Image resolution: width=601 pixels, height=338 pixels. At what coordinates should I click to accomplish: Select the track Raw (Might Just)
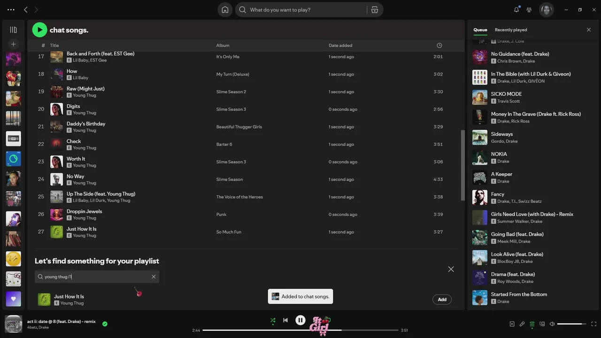click(85, 89)
